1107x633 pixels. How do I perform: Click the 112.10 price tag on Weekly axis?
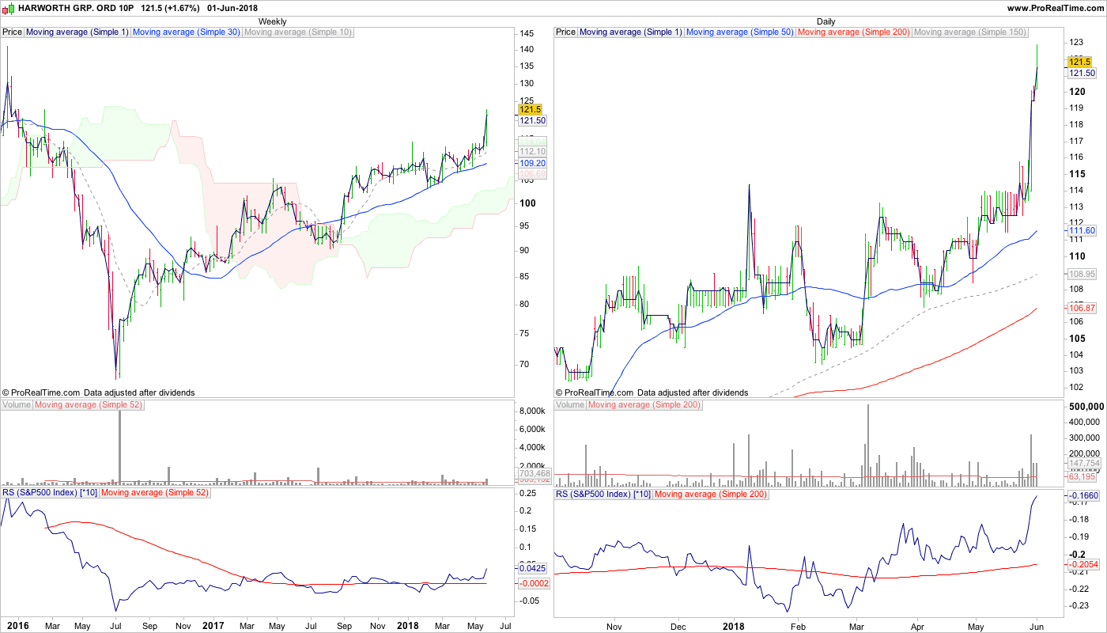coord(531,151)
